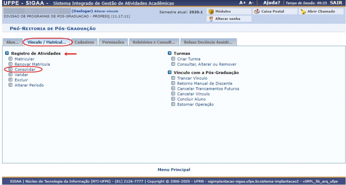Click the Módulos box icon
346x185 pixels.
pyautogui.click(x=211, y=11)
